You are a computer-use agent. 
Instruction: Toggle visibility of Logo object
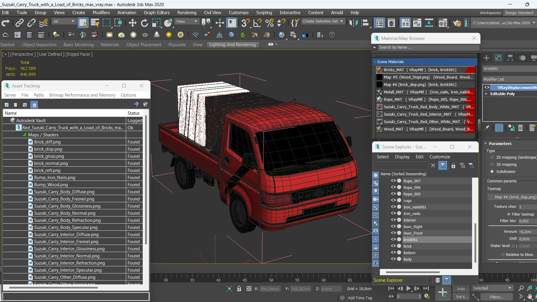pos(393,200)
